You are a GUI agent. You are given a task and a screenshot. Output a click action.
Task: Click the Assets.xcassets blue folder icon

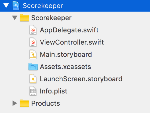click(x=33, y=67)
